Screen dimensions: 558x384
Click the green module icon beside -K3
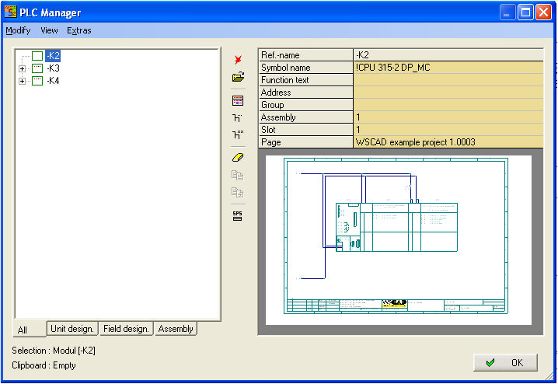(x=37, y=68)
